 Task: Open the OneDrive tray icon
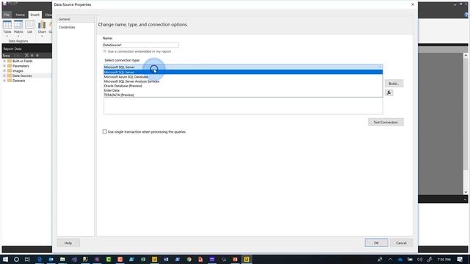point(400,260)
